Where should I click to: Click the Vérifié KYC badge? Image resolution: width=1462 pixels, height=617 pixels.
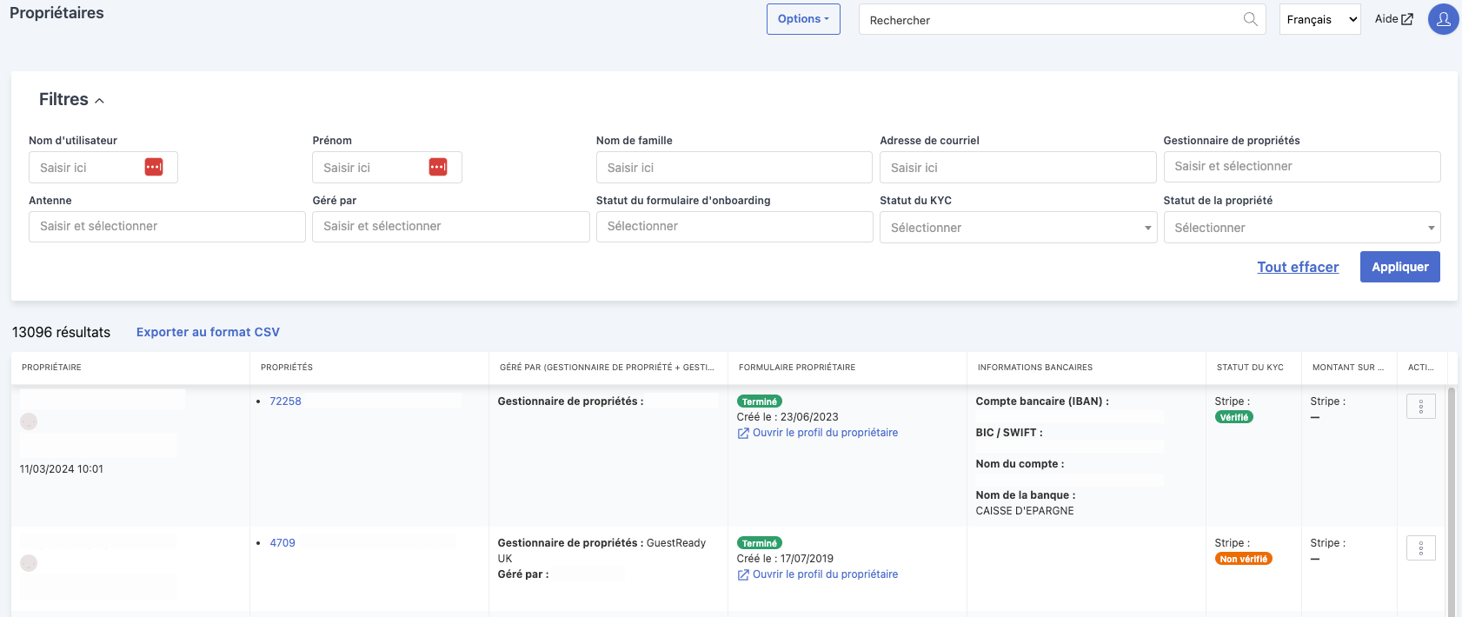click(x=1233, y=417)
